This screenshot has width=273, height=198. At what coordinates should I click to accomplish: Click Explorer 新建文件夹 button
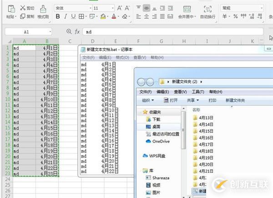point(235,100)
